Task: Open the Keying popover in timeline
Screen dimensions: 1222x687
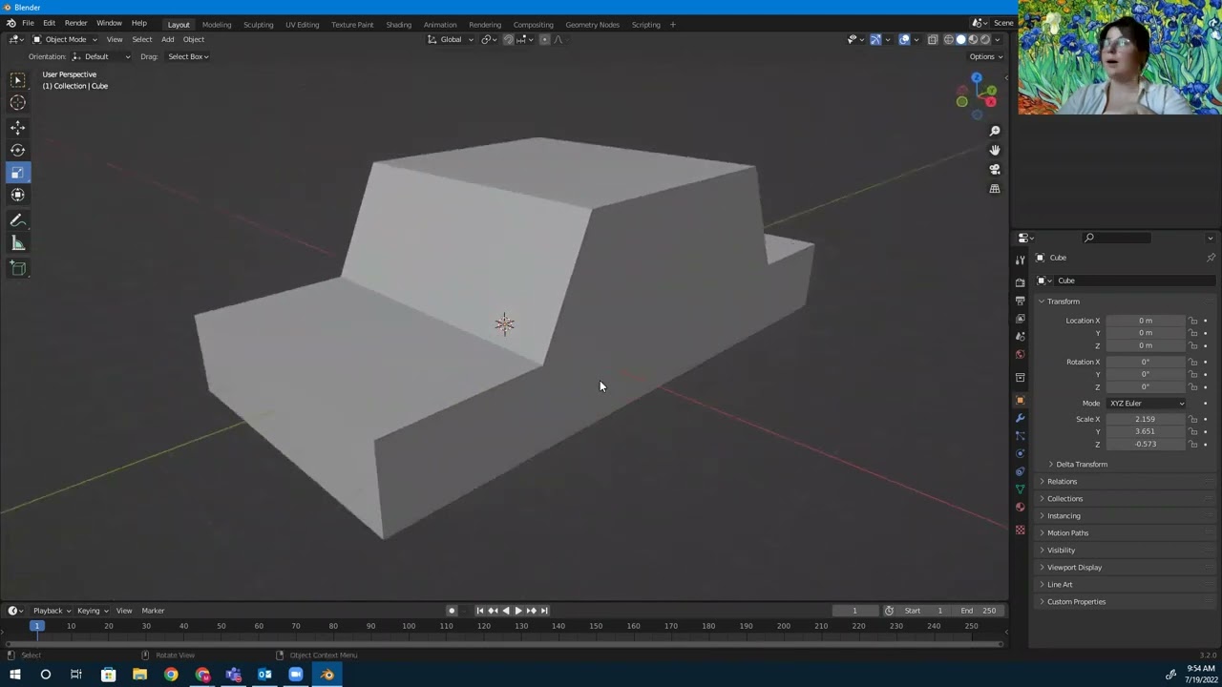Action: coord(91,611)
